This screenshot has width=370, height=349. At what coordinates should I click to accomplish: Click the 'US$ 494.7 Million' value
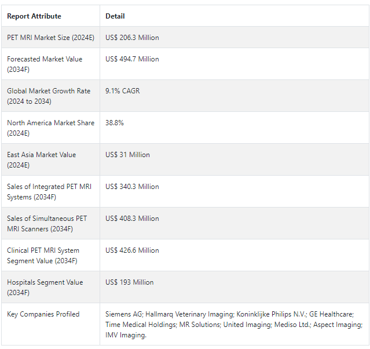(132, 59)
